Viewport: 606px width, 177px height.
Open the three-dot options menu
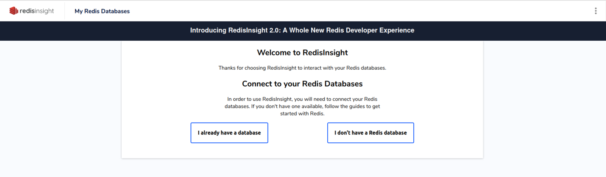(x=596, y=11)
